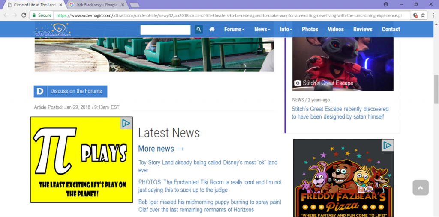The width and height of the screenshot is (439, 217).
Task: Open the Enchanted Tiki Room photos link
Action: [210, 186]
